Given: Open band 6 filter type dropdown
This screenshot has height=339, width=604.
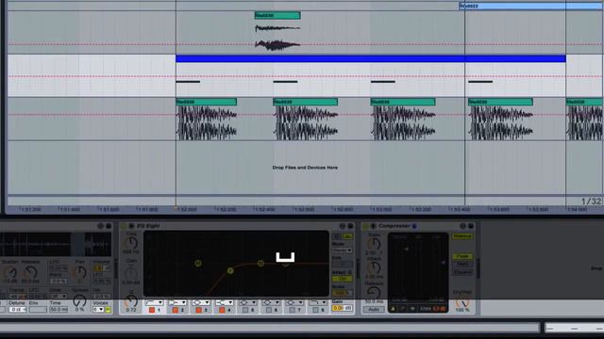Looking at the screenshot, I should click(271, 303).
